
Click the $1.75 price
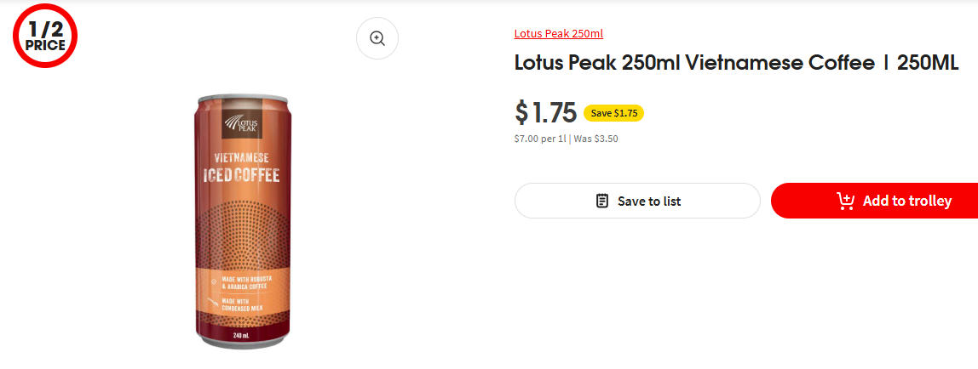tap(545, 112)
